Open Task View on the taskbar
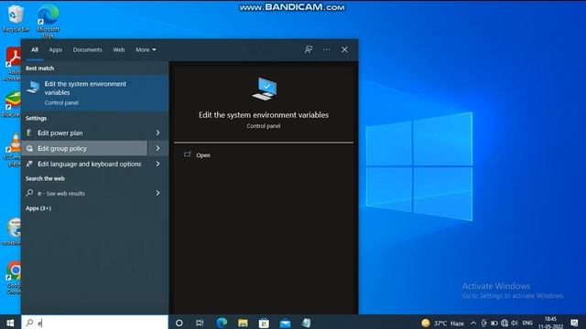Viewport: 586px width, 329px height. pyautogui.click(x=200, y=323)
